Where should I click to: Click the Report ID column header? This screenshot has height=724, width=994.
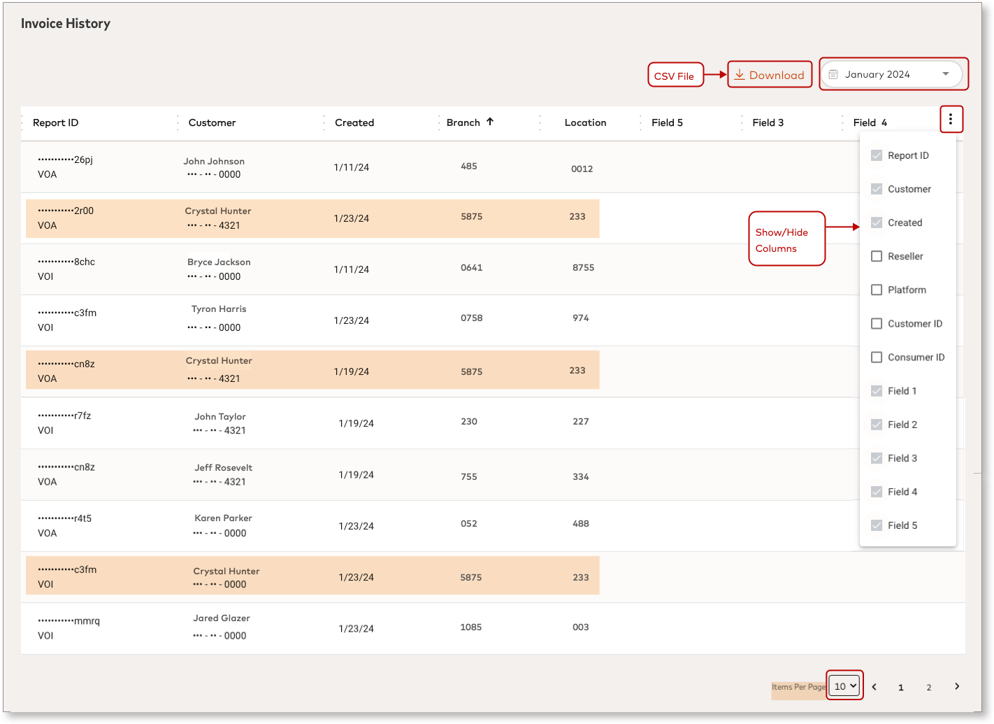tap(56, 122)
